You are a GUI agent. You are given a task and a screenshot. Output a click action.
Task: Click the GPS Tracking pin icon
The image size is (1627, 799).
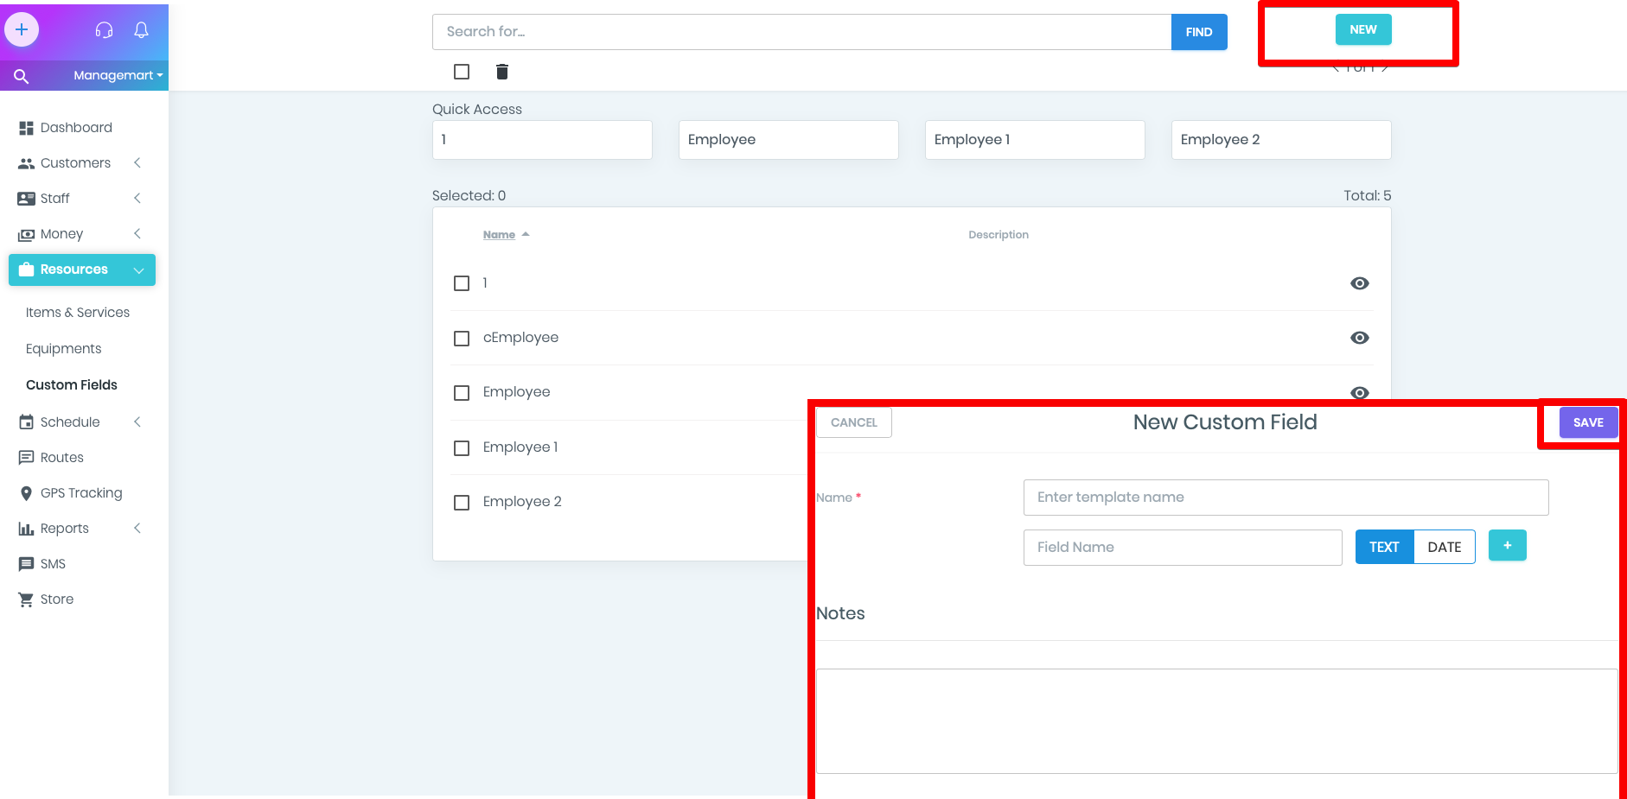[x=26, y=493]
